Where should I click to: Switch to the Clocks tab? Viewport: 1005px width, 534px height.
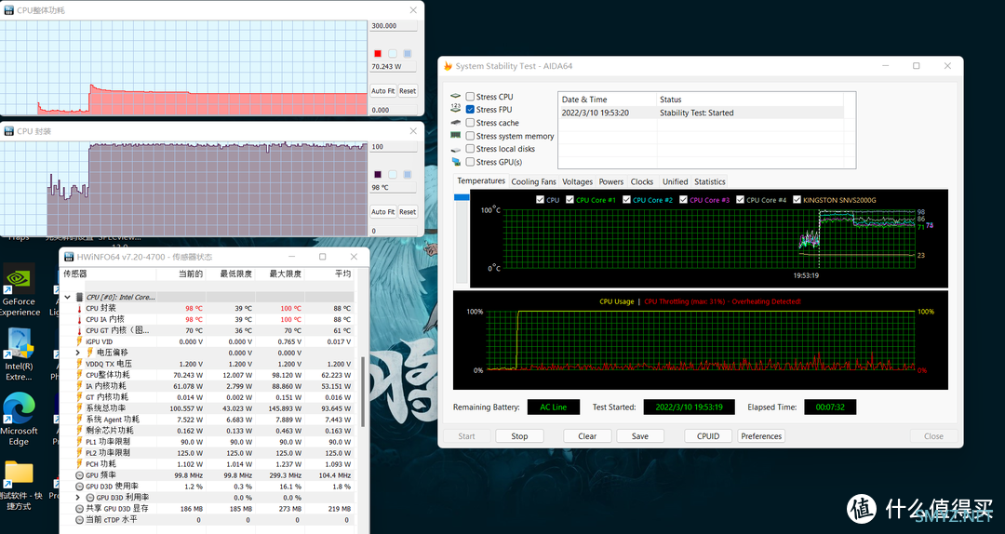coord(641,181)
